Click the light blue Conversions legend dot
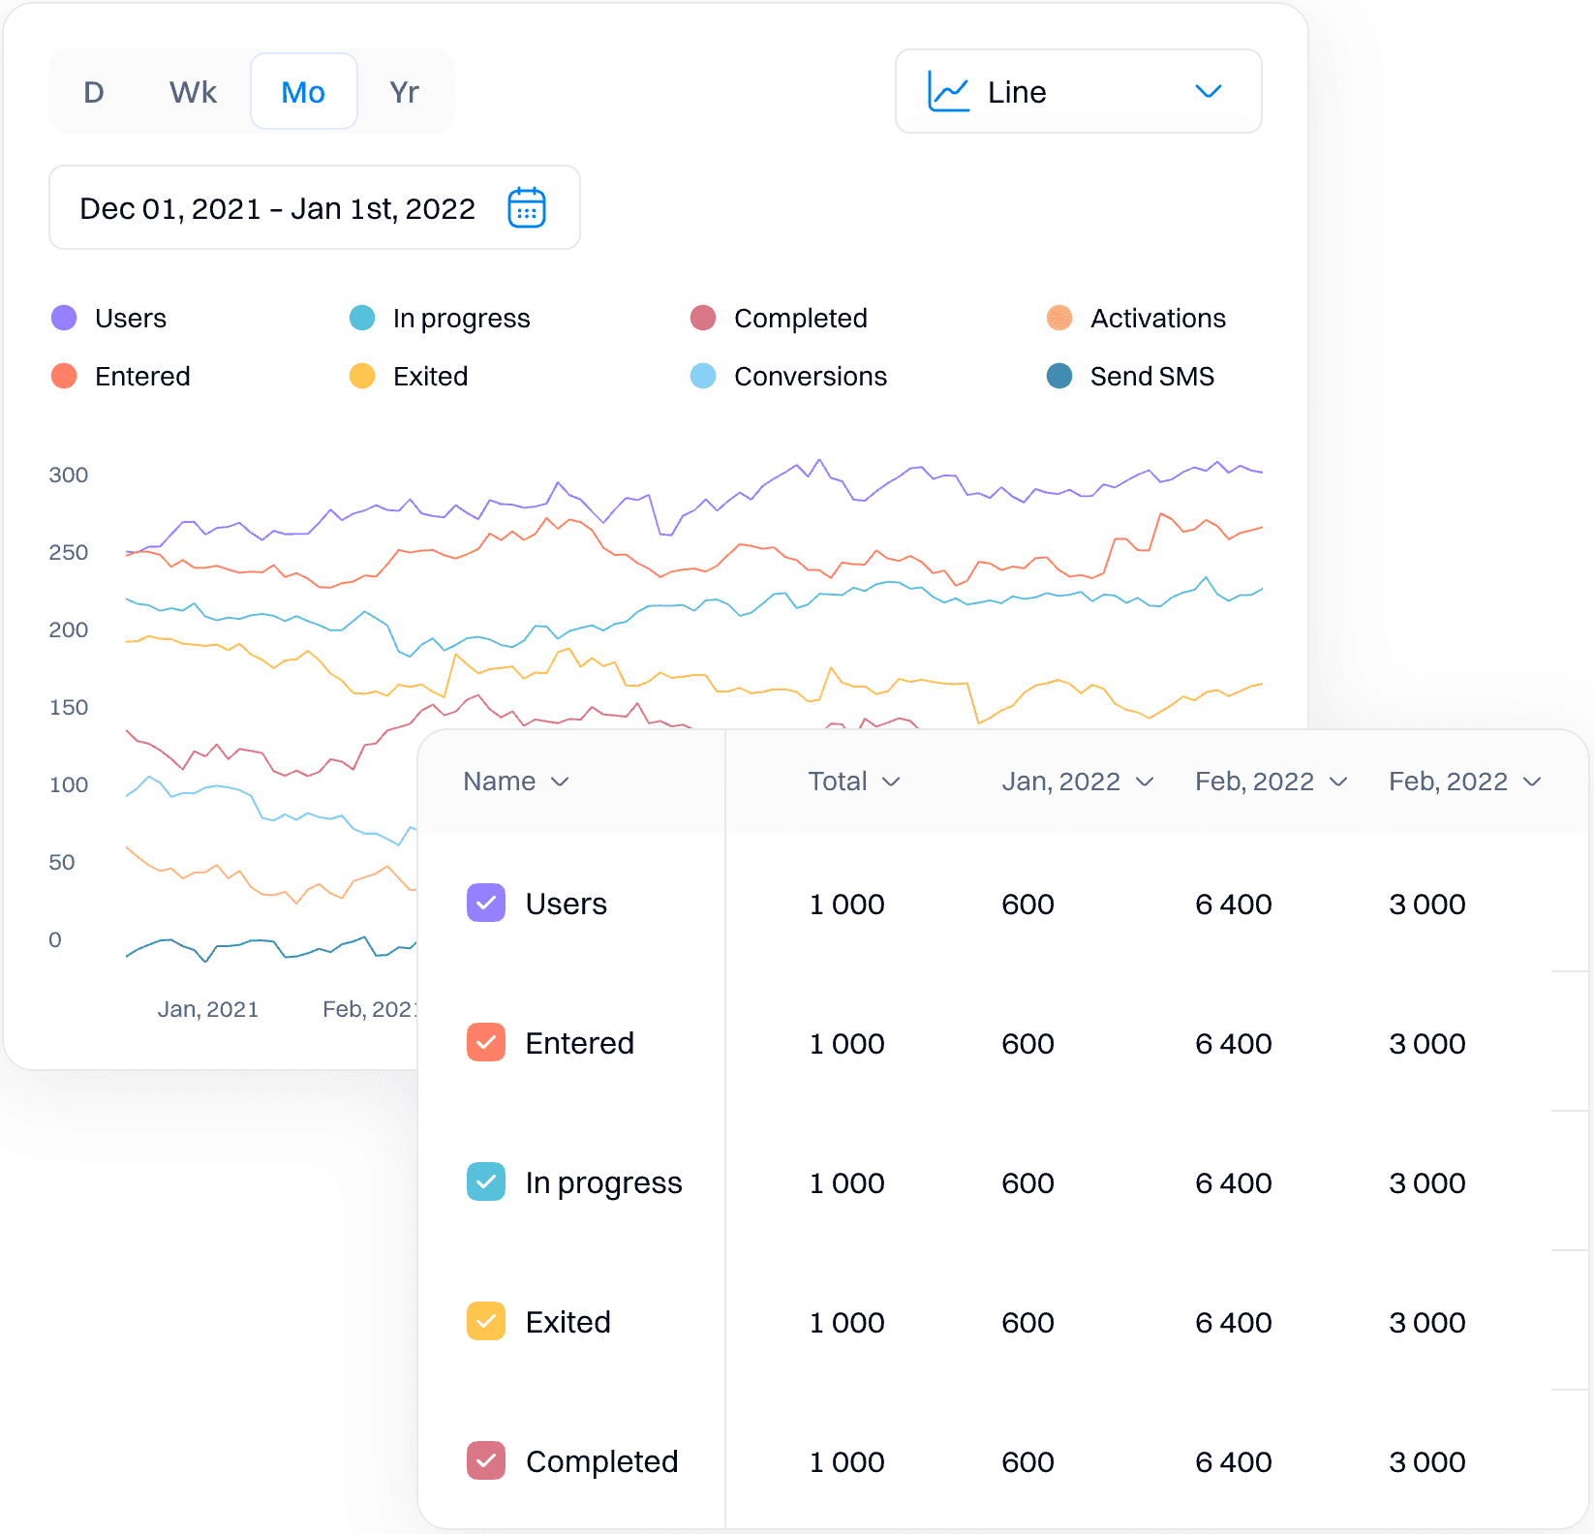 702,376
